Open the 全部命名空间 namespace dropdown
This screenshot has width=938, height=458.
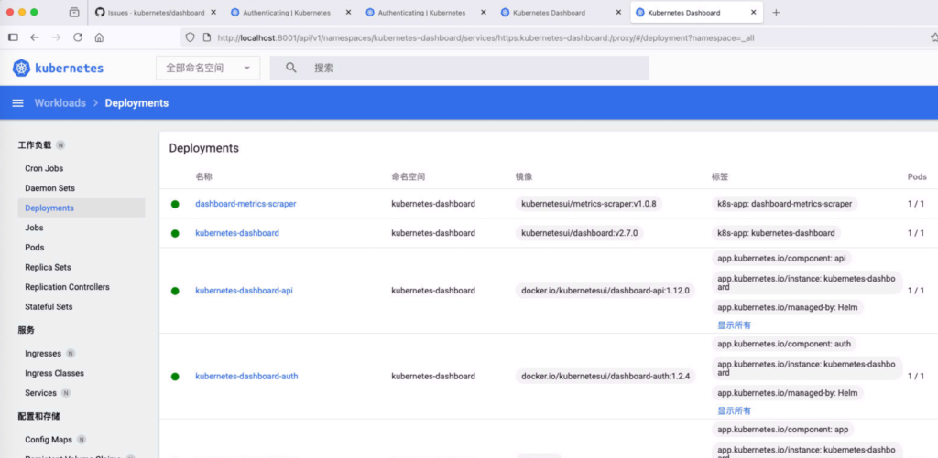coord(208,68)
